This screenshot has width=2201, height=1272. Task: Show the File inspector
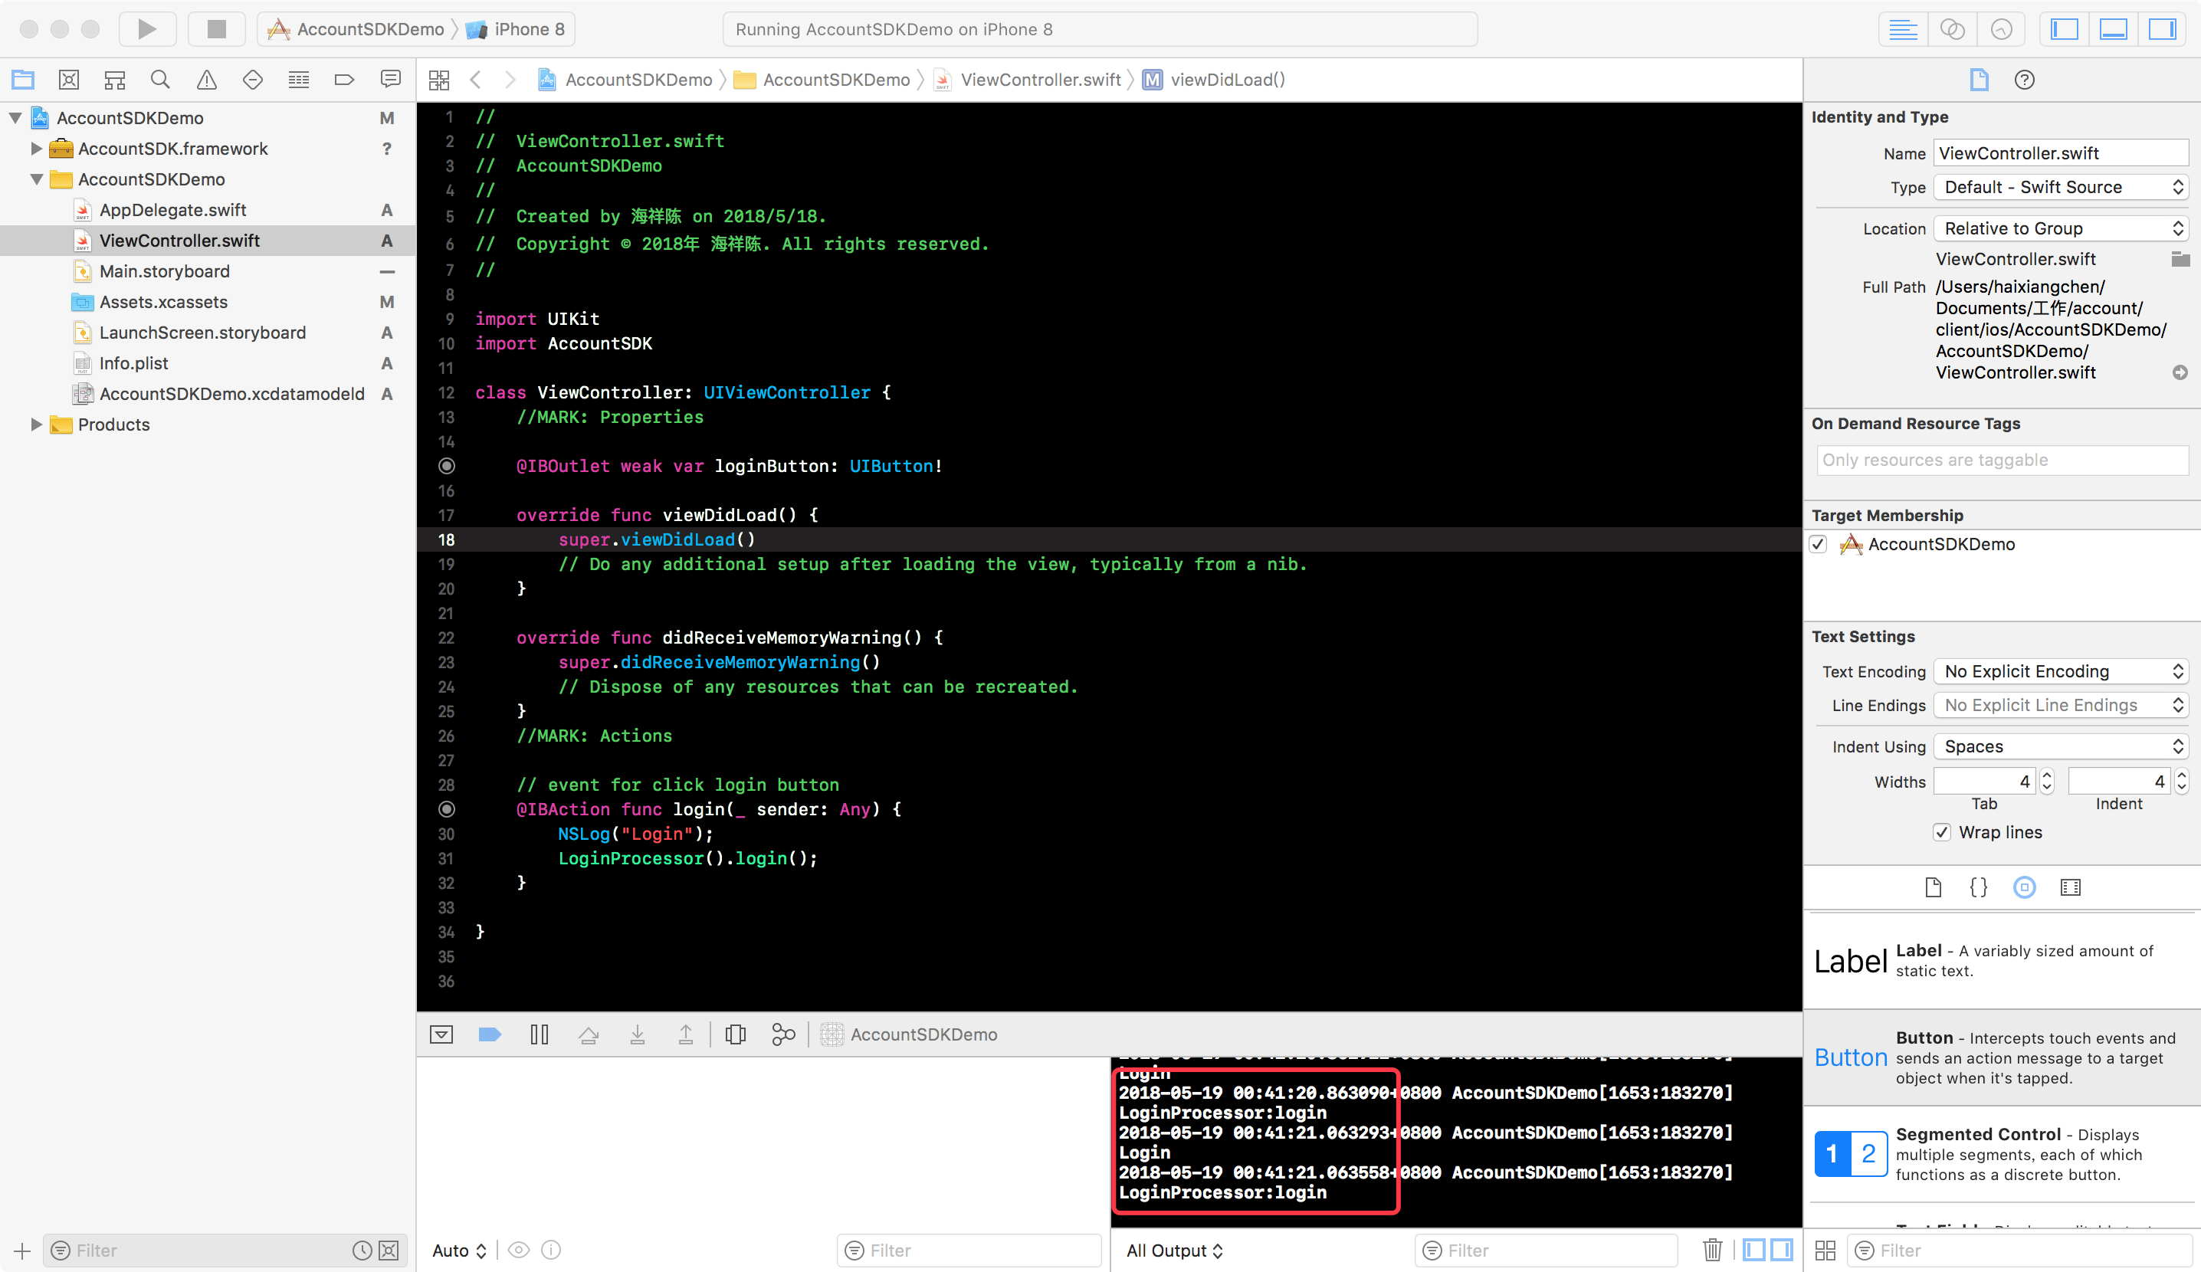tap(1978, 80)
